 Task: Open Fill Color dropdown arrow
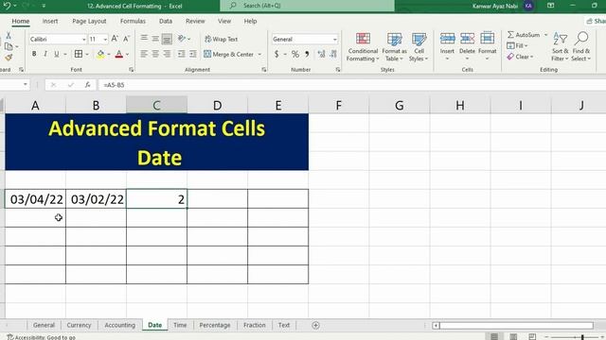[x=109, y=55]
